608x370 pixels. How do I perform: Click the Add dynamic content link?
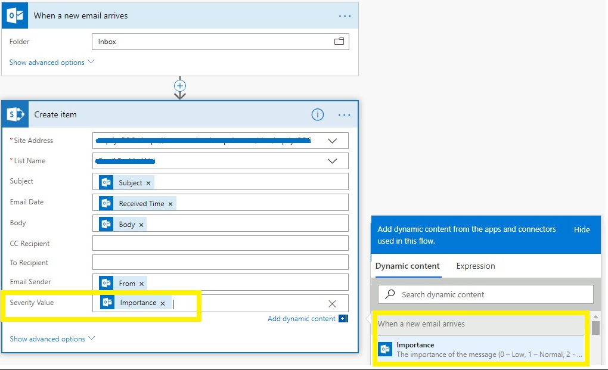(302, 319)
